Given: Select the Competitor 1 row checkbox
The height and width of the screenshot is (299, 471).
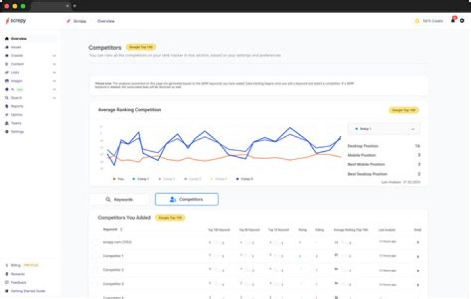Looking at the screenshot, I should coord(95,256).
